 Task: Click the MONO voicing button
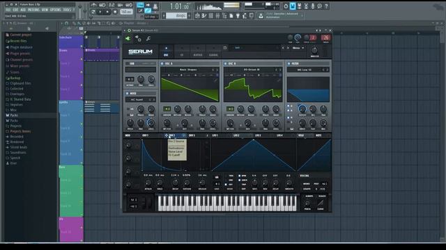point(307,184)
